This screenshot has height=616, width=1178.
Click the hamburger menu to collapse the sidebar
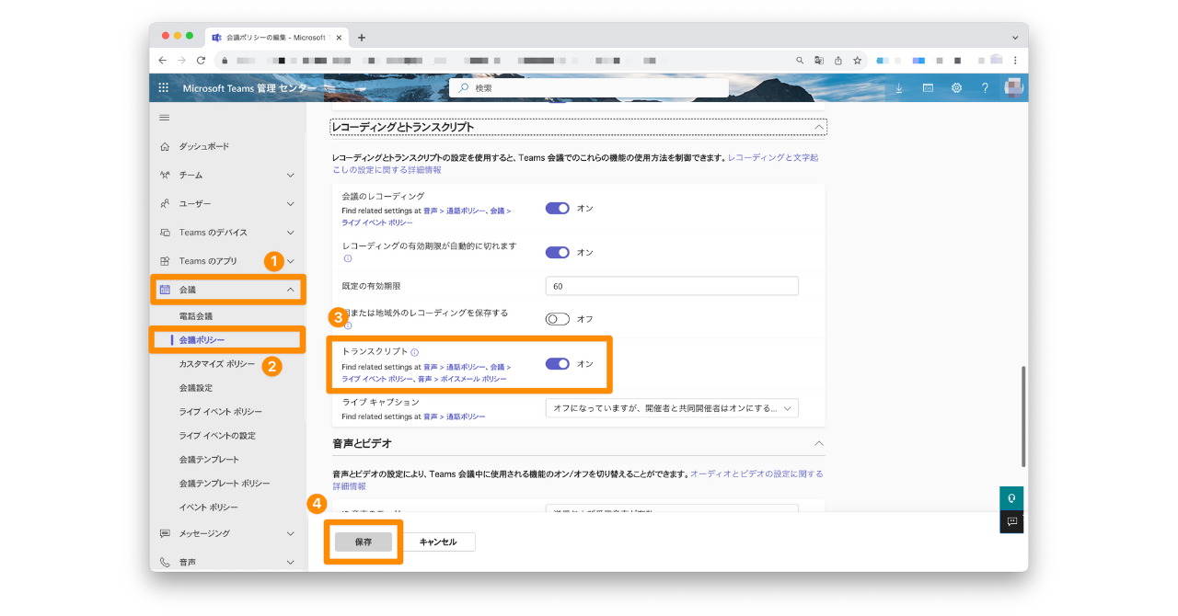tap(165, 118)
